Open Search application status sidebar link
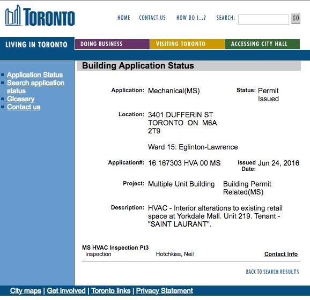Image resolution: width=310 pixels, height=300 pixels. (x=35, y=87)
